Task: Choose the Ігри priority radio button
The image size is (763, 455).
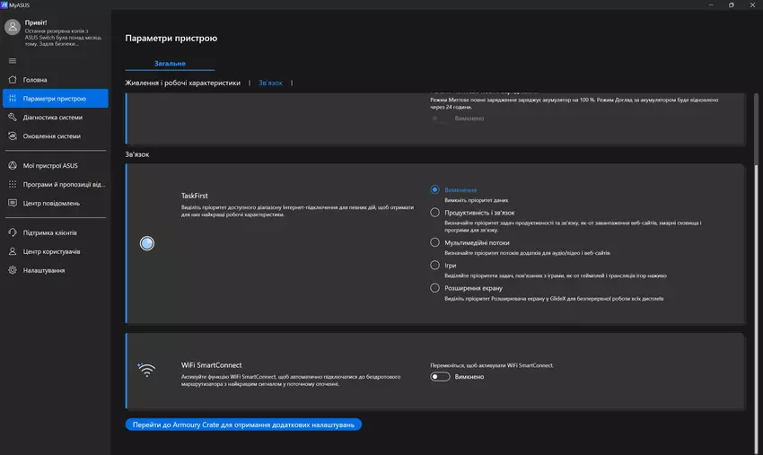Action: pyautogui.click(x=435, y=266)
